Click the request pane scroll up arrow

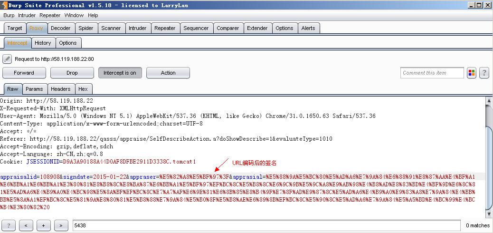coord(489,100)
